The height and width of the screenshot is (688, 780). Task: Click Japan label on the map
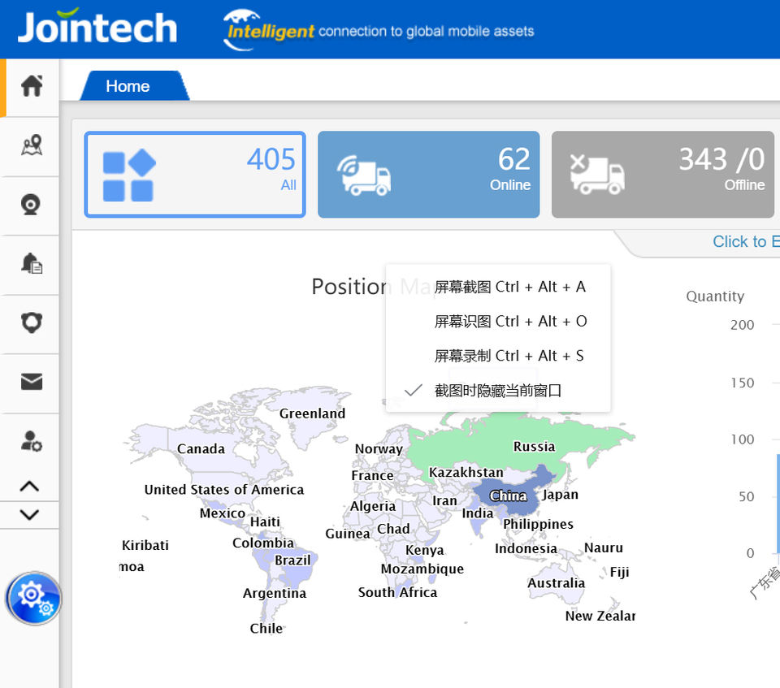560,495
